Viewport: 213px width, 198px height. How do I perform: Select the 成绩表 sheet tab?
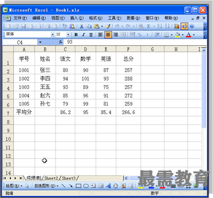click(x=34, y=178)
